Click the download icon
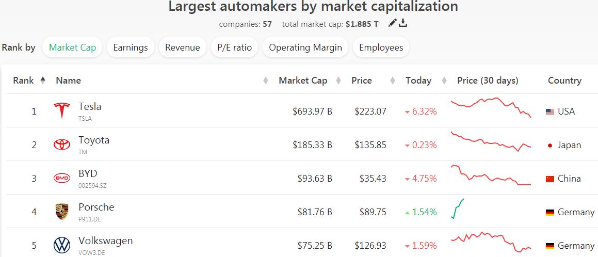The width and height of the screenshot is (598, 257). [x=403, y=23]
